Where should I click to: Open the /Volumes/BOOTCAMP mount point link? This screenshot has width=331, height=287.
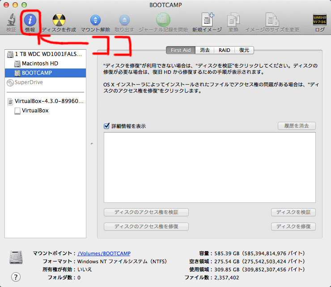104,253
